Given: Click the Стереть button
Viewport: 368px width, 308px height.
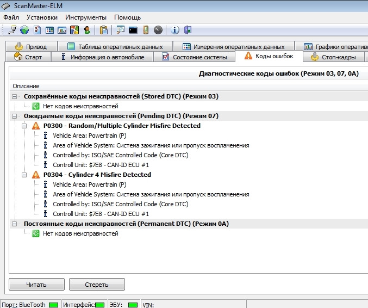Looking at the screenshot, I should tap(97, 285).
